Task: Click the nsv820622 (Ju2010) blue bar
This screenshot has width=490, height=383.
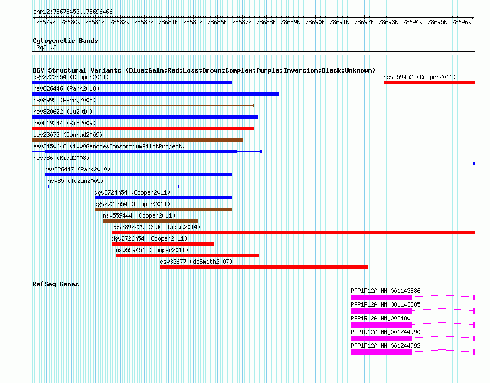Action: pos(145,117)
